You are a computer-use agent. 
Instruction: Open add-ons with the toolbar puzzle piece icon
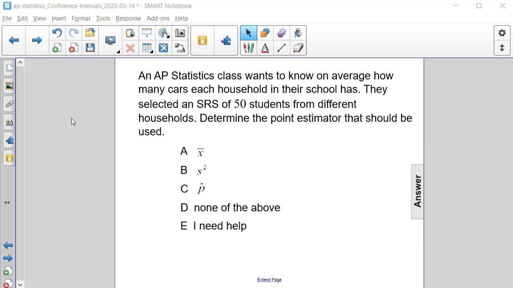pyautogui.click(x=226, y=40)
